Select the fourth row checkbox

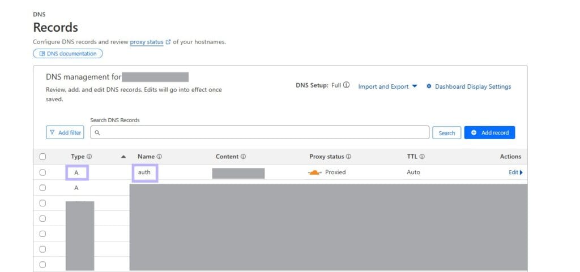[42, 218]
